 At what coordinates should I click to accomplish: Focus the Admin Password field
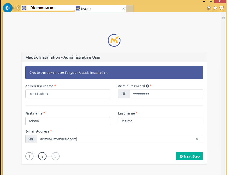(166, 94)
